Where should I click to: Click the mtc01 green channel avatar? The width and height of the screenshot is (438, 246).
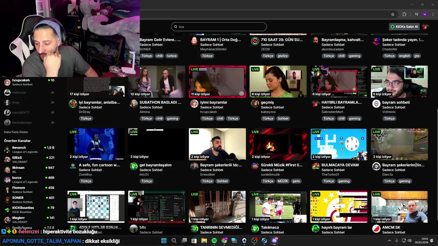pyautogui.click(x=133, y=166)
